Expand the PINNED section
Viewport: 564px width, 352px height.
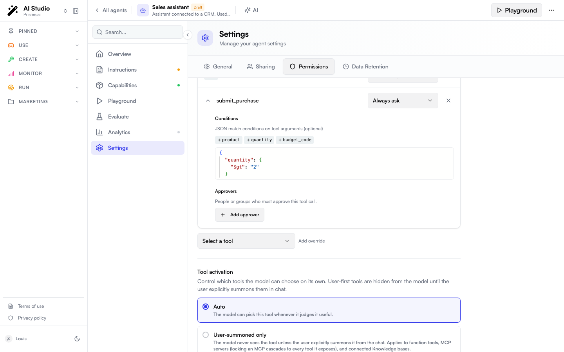[43, 31]
